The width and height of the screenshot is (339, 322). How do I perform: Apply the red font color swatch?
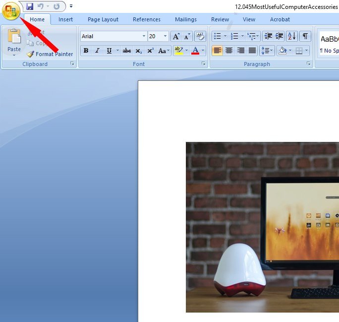(x=195, y=51)
